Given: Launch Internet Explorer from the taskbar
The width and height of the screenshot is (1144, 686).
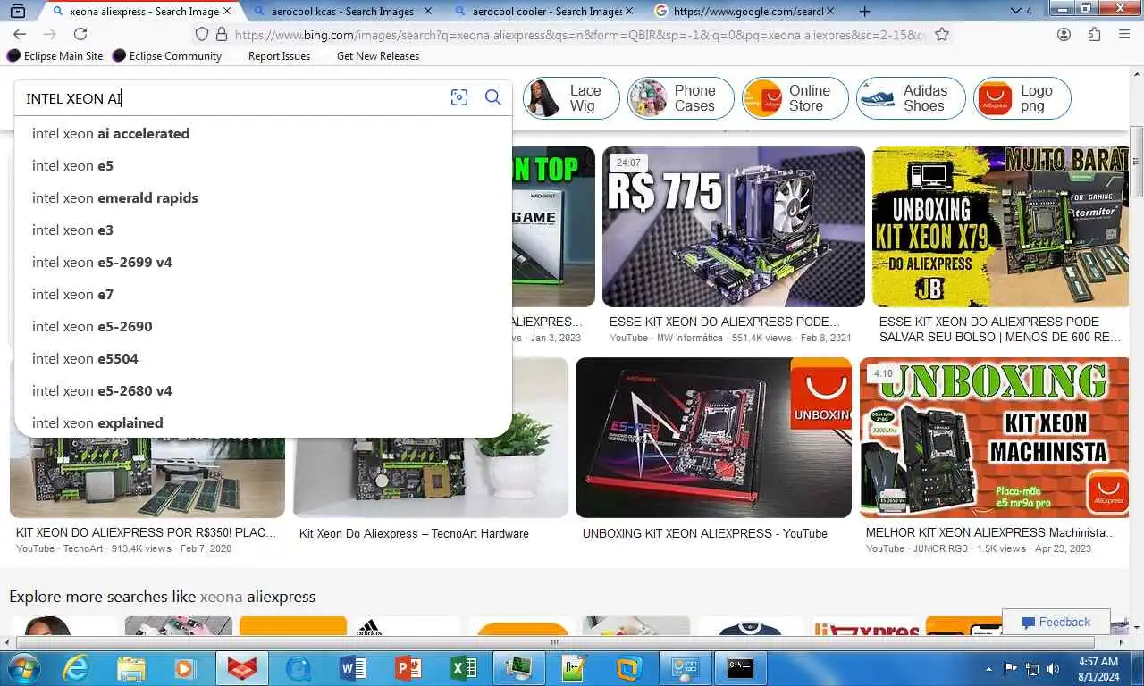Looking at the screenshot, I should [x=76, y=668].
